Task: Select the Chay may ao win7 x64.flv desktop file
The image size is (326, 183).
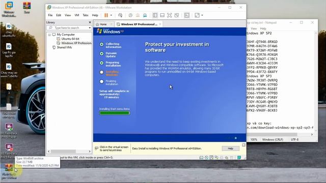Action: [x=9, y=71]
